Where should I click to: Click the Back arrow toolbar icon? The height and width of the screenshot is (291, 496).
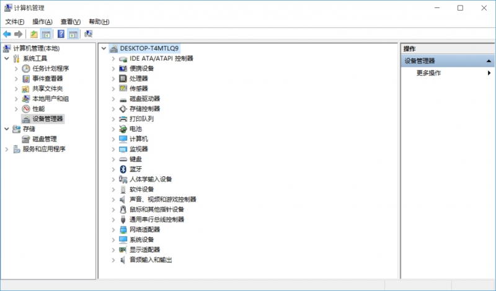click(7, 34)
